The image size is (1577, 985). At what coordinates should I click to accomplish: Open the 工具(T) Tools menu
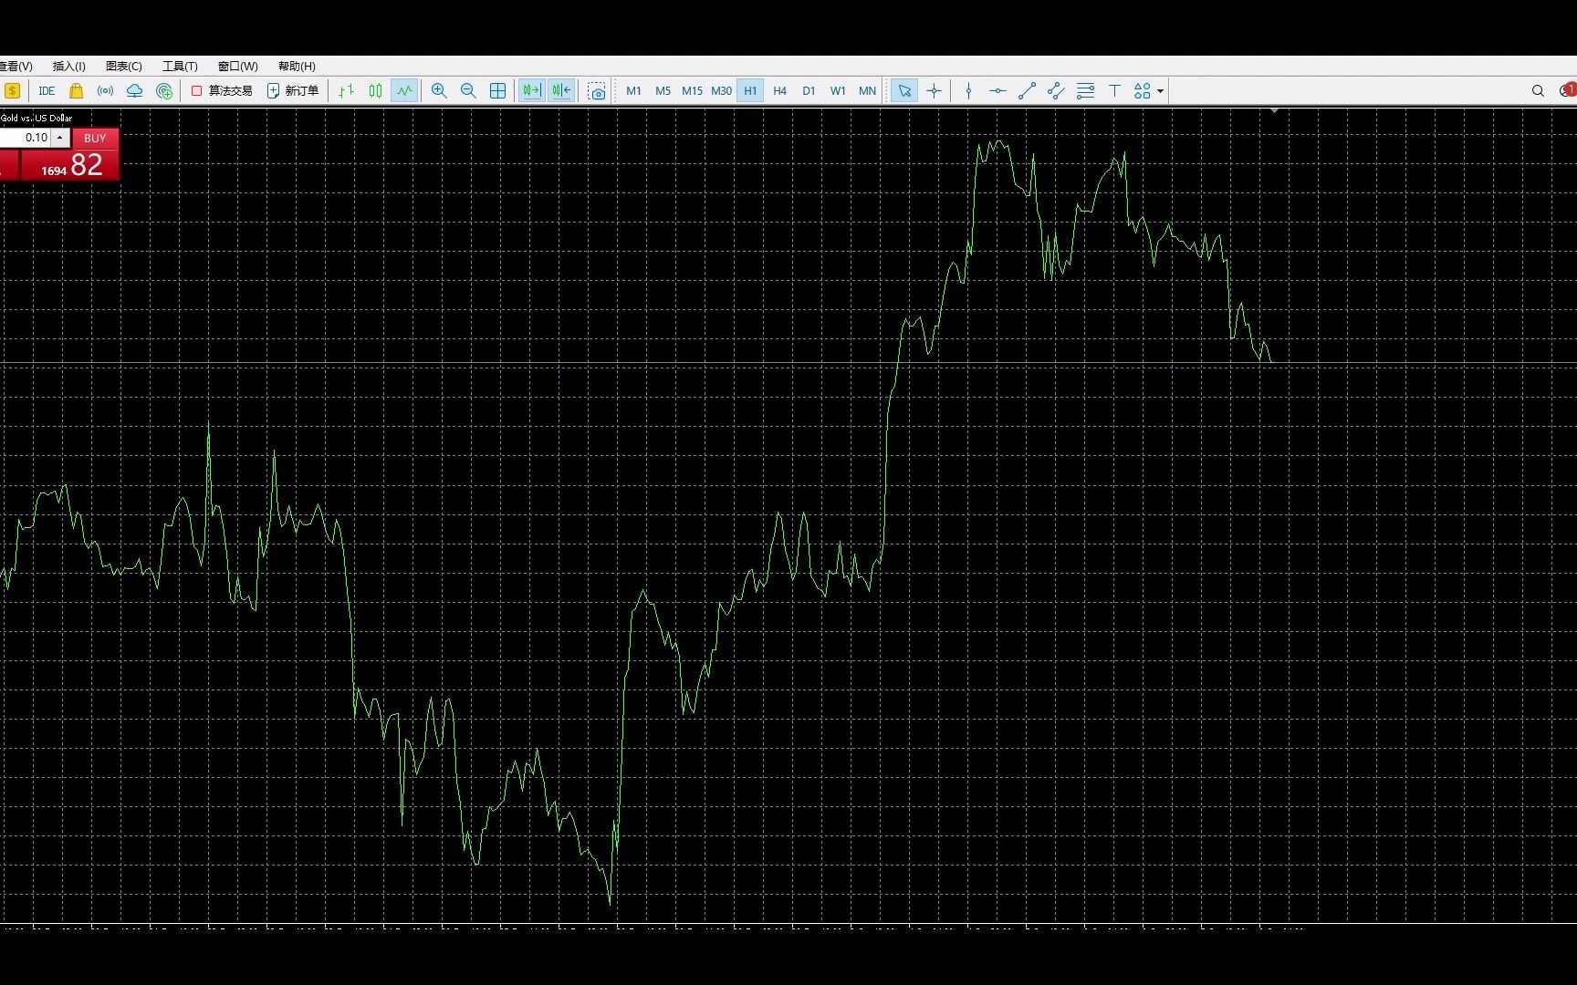[180, 66]
